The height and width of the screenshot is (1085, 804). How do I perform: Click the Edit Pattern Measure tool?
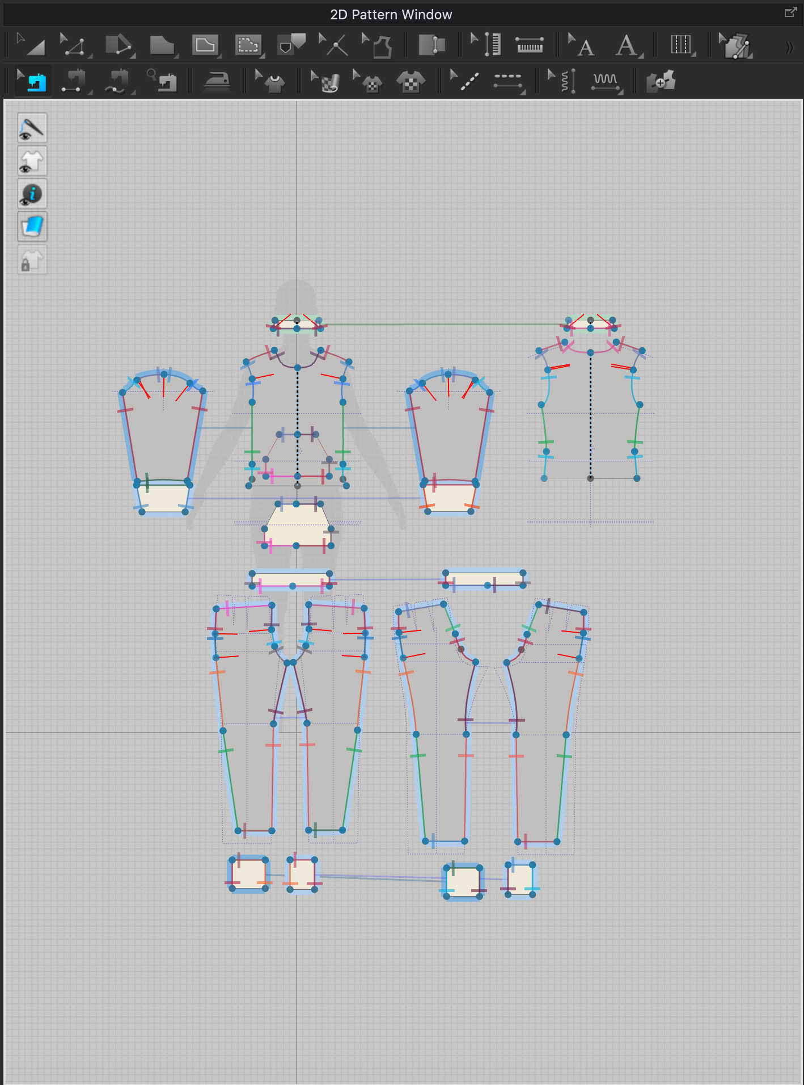coord(486,45)
